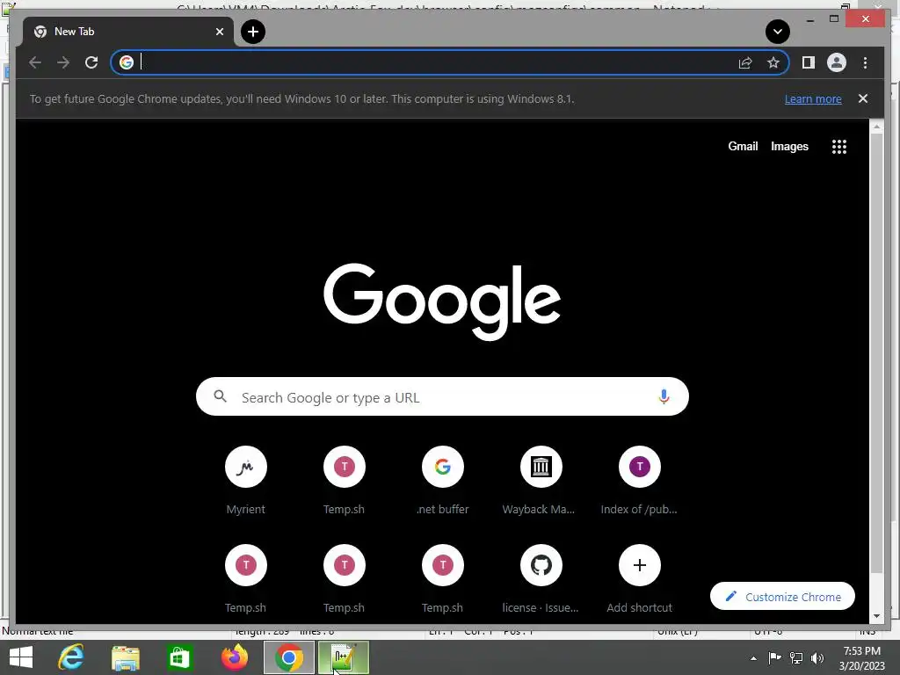Show hidden tray icons arrow

click(x=753, y=658)
